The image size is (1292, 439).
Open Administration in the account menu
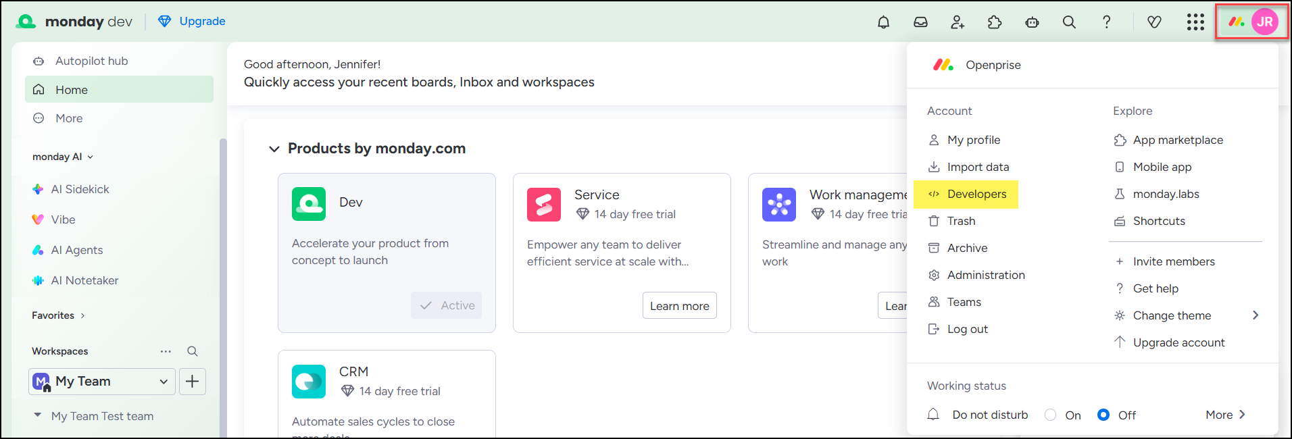click(985, 275)
